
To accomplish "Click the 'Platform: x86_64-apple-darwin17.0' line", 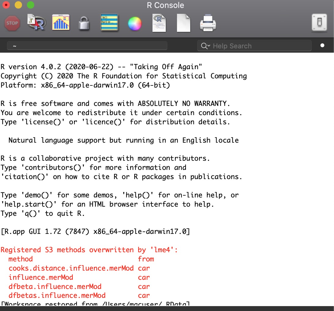I will tap(85, 85).
